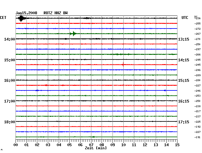Select the 15 minute axis tick label
This screenshot has height=153, width=202.
pyautogui.click(x=177, y=145)
